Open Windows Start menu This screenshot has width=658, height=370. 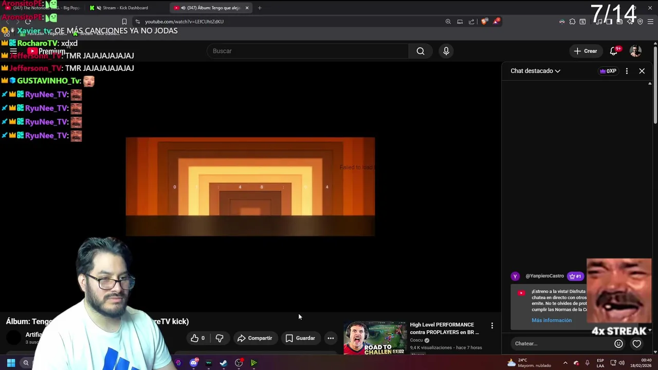11,363
